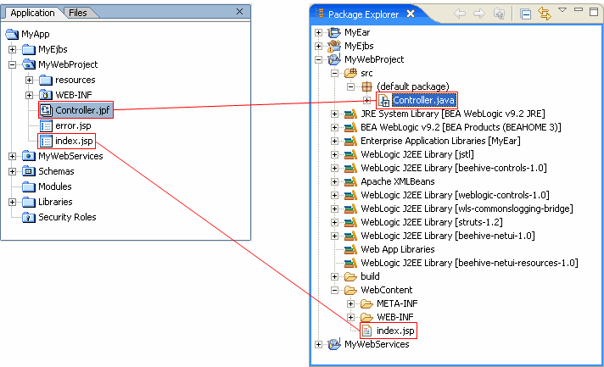Screen dimensions: 604x367
Task: Expand JRE System Library node
Action: click(334, 114)
